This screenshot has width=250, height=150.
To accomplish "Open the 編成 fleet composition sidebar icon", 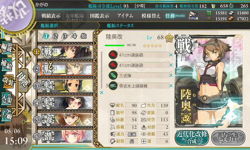I will click(x=6, y=47).
